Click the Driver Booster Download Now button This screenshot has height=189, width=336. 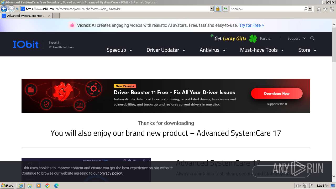click(x=277, y=93)
